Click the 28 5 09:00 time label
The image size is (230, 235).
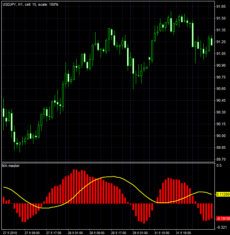97,233
